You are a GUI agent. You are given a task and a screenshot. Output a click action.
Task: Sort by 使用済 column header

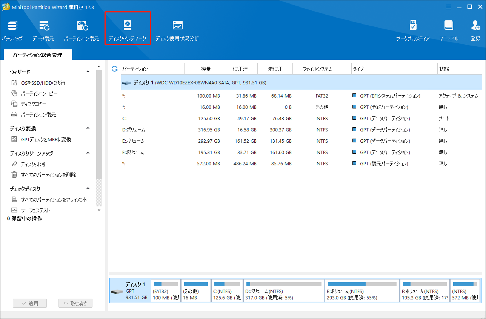coord(239,69)
